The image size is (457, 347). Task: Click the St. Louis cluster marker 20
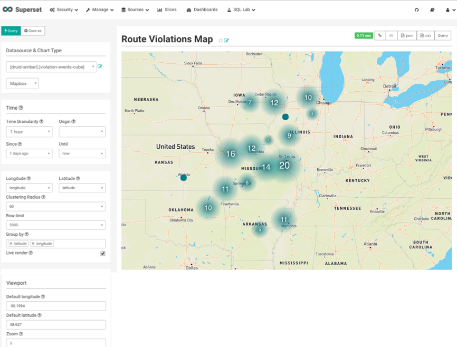coord(284,166)
